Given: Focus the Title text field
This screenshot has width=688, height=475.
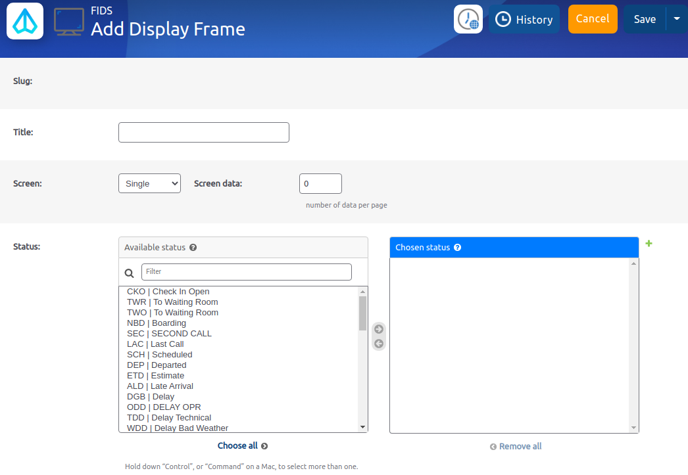Looking at the screenshot, I should 204,132.
